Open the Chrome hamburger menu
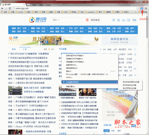Viewport: 149px width, 135px height. tap(146, 8)
